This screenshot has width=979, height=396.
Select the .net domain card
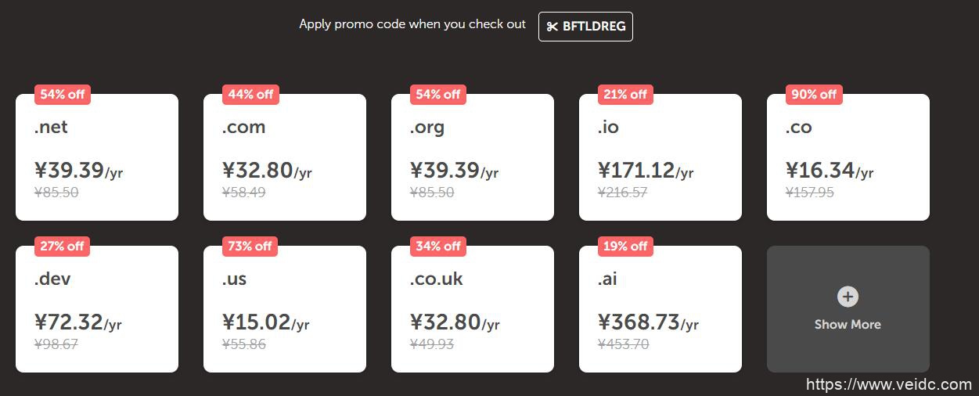(97, 157)
